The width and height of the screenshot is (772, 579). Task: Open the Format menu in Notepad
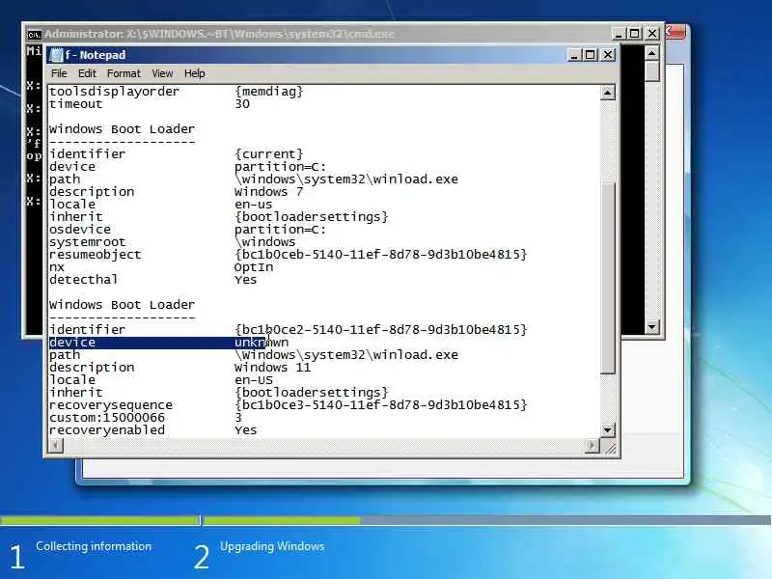(x=124, y=73)
